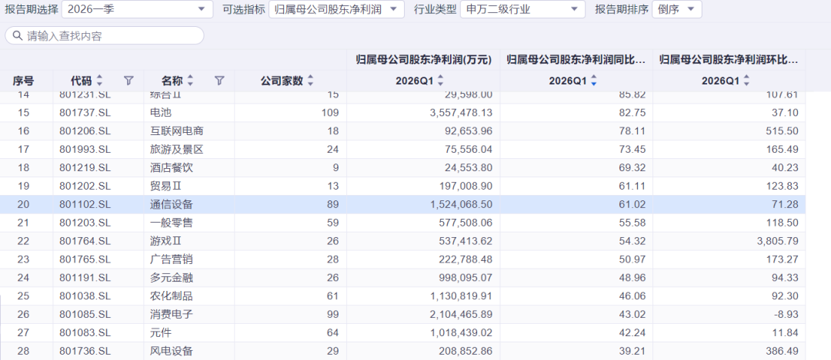Click code 801083.SL
Screen dimensions: 831x360
(x=85, y=333)
